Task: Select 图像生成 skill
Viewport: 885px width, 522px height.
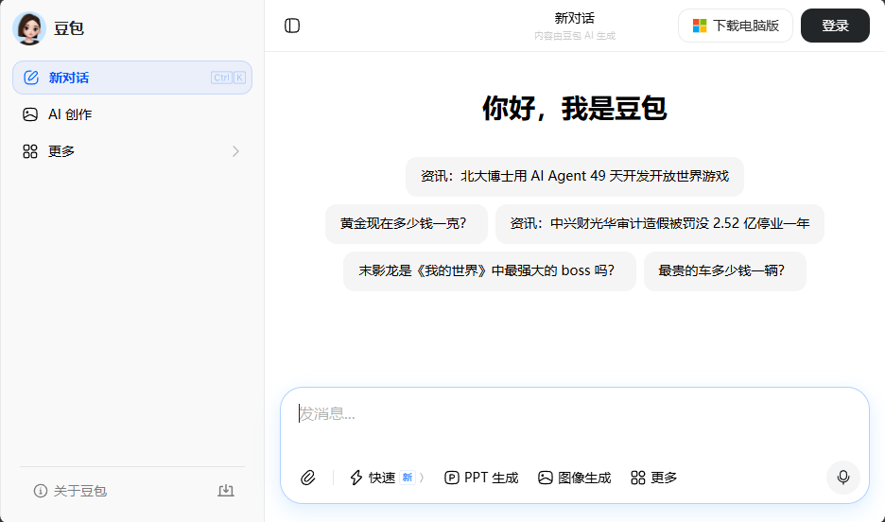Action: pos(575,478)
